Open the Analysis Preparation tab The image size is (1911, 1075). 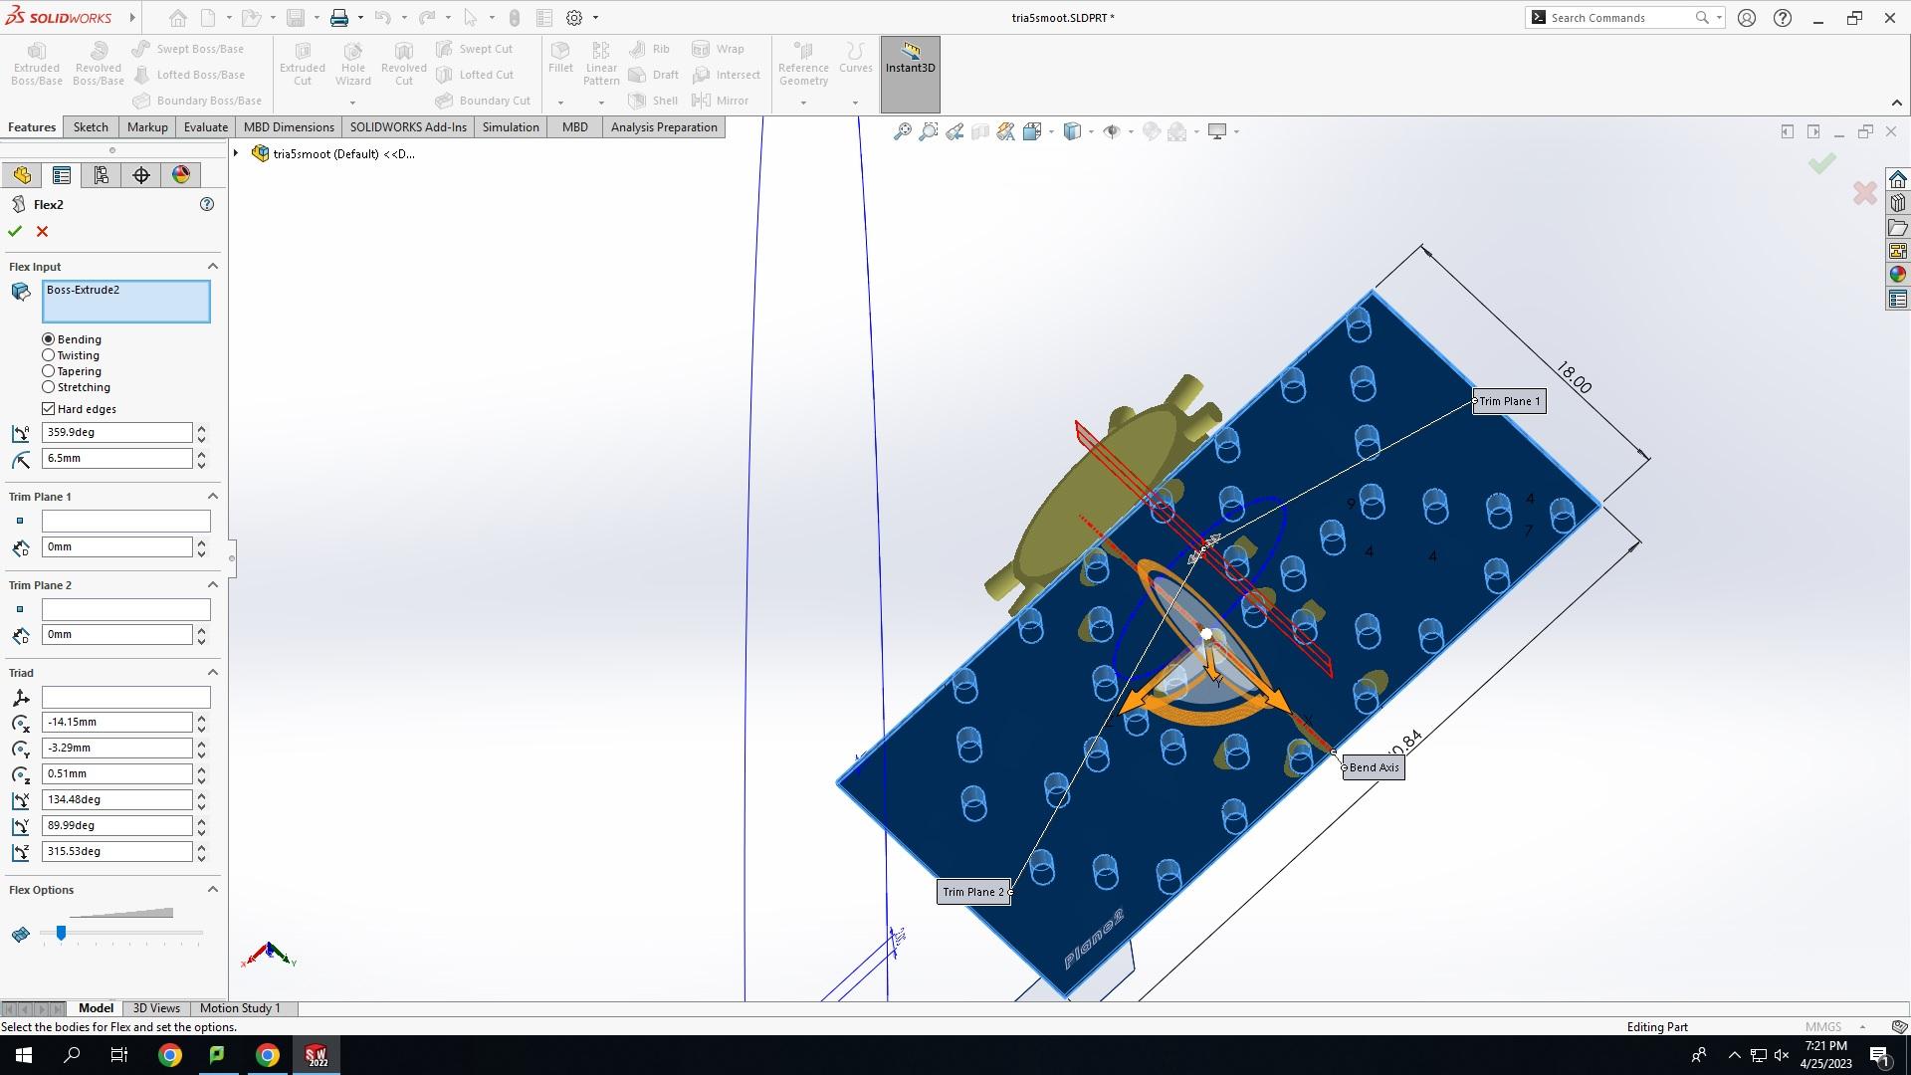point(664,127)
